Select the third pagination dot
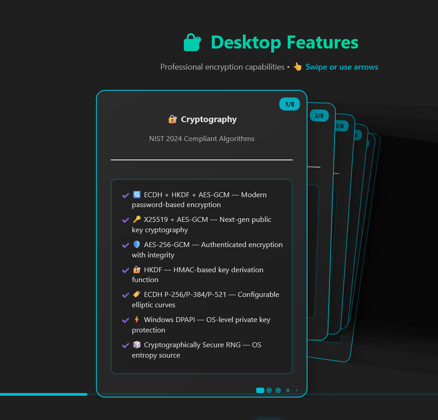The image size is (438, 420). pyautogui.click(x=278, y=390)
